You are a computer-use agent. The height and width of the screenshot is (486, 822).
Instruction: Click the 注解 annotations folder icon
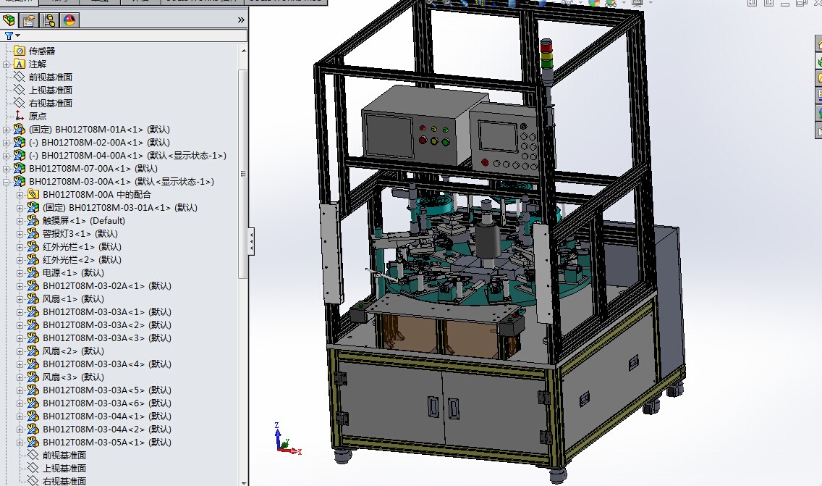[x=20, y=64]
